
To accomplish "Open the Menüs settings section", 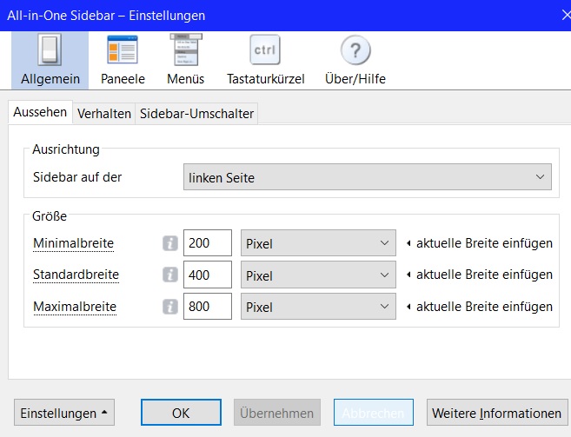I will tap(187, 61).
